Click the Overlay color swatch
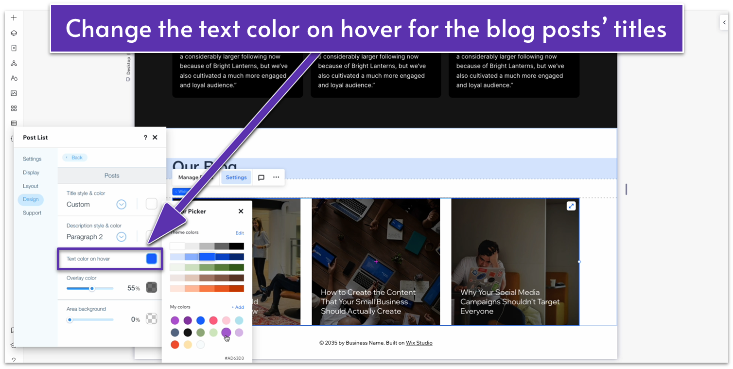The image size is (733, 369). pos(152,287)
